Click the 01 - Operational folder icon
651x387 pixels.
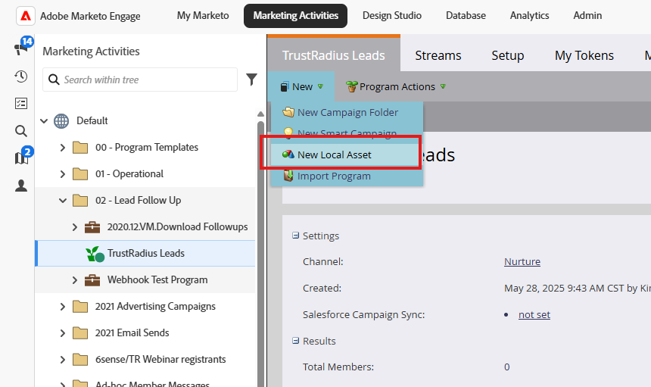pos(80,174)
